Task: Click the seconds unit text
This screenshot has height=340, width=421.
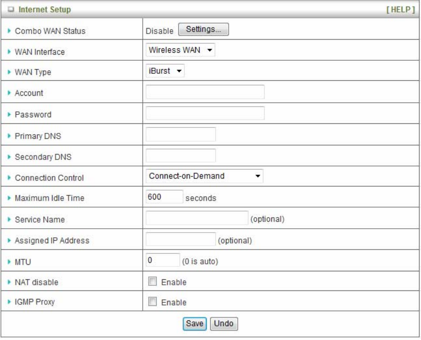Action: (x=201, y=198)
